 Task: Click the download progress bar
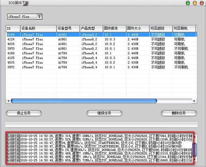tap(101, 124)
